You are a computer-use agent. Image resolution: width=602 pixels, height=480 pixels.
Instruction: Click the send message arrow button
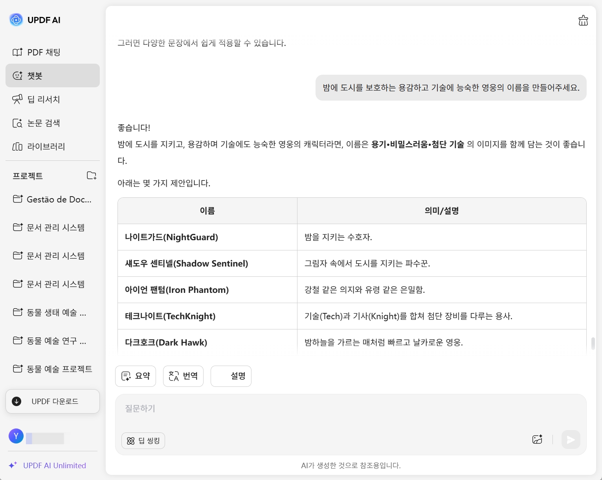click(x=571, y=440)
